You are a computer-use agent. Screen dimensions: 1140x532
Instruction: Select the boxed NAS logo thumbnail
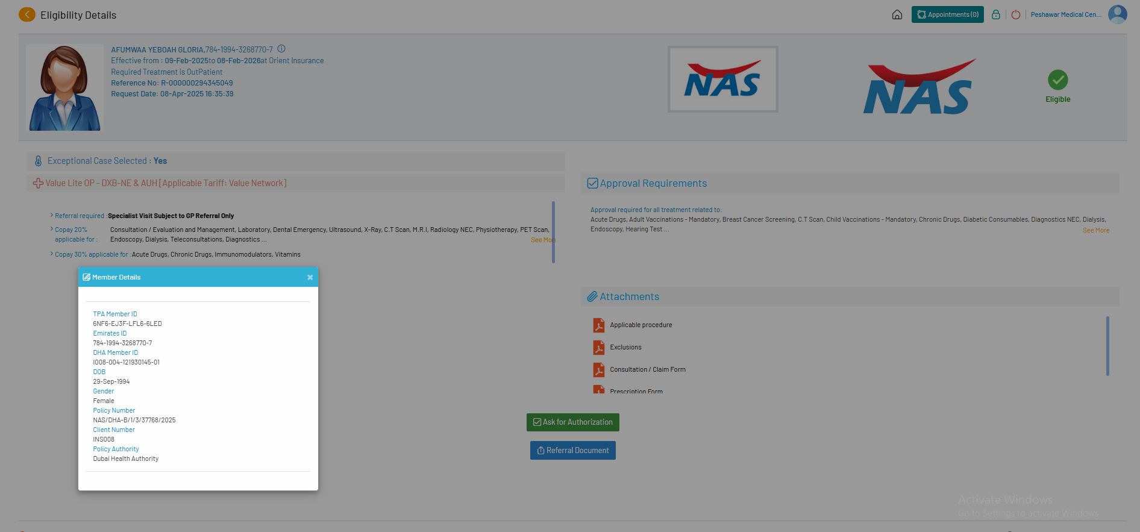pos(722,79)
